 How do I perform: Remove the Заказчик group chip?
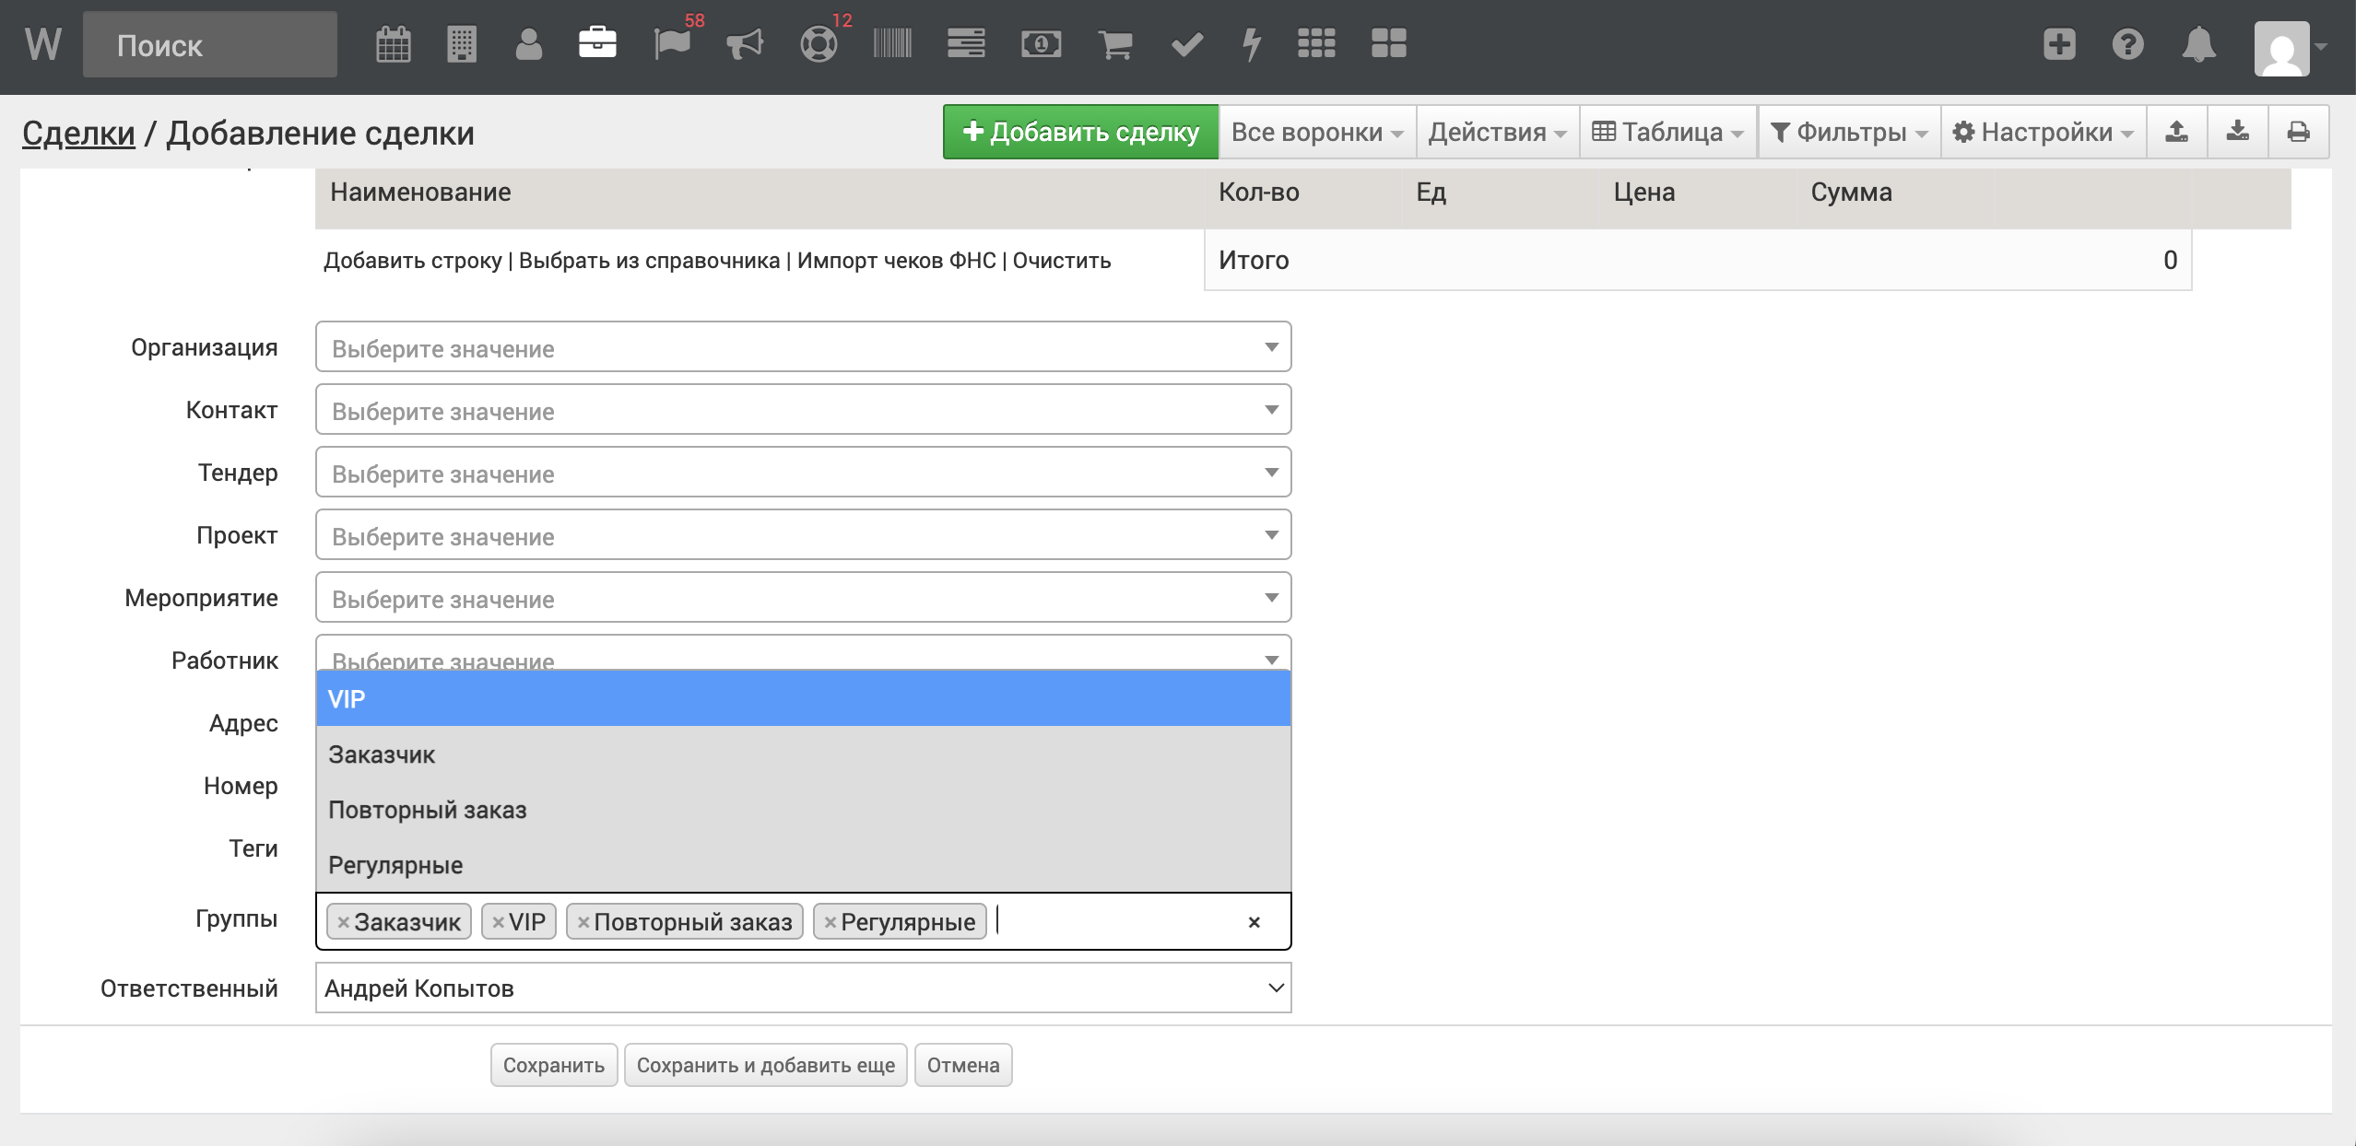tap(343, 922)
